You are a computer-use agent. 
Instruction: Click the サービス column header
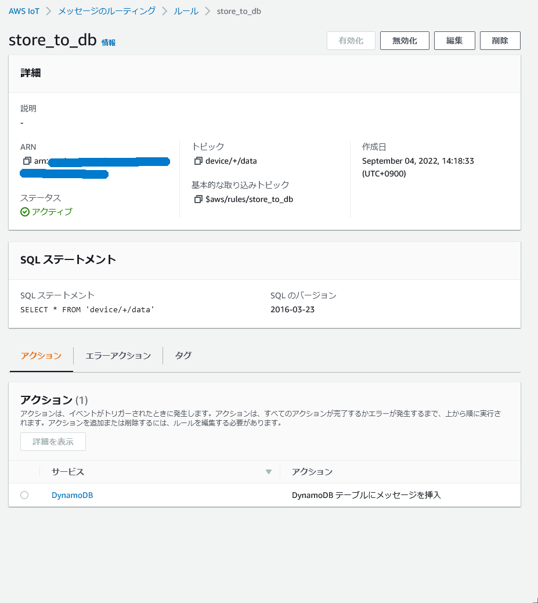[68, 472]
